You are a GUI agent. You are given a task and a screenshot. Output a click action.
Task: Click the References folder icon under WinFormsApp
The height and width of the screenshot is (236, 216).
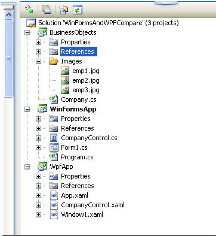(54, 128)
